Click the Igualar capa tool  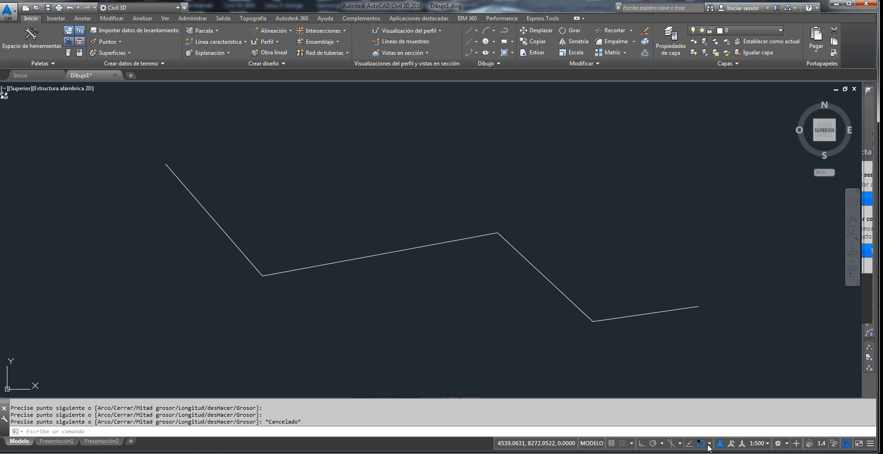pyautogui.click(x=753, y=52)
